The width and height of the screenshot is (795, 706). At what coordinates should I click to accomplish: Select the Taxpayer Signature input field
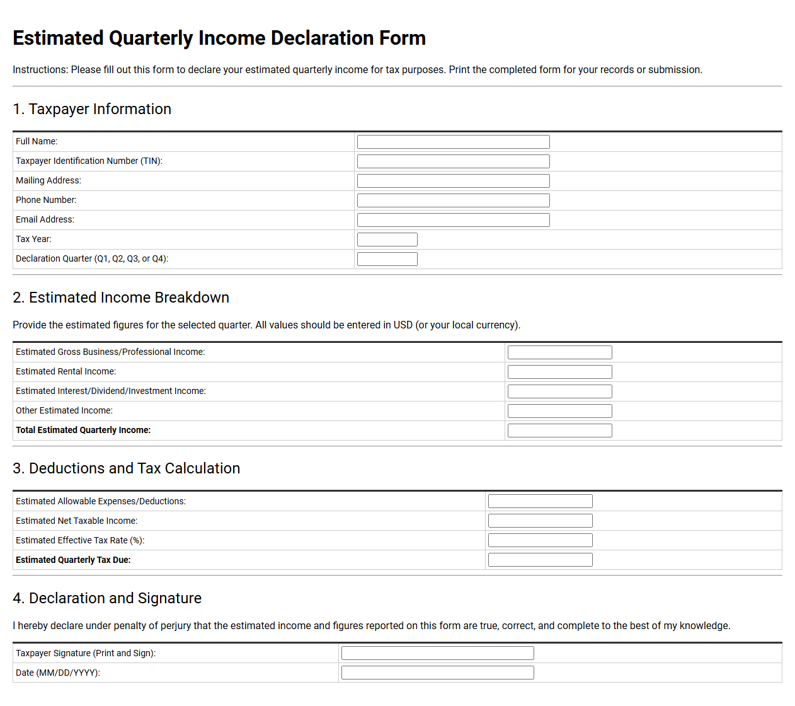(x=437, y=653)
